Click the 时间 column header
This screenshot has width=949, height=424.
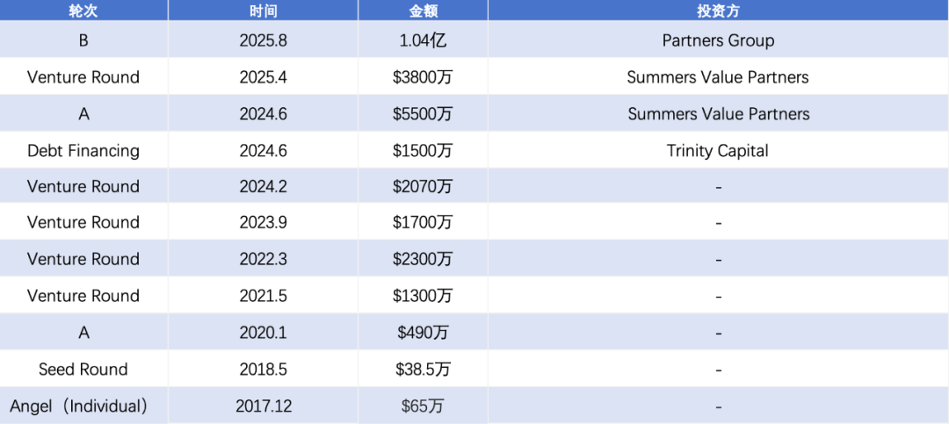click(x=264, y=11)
